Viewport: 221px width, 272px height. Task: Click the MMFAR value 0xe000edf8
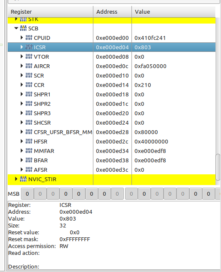(x=150, y=151)
